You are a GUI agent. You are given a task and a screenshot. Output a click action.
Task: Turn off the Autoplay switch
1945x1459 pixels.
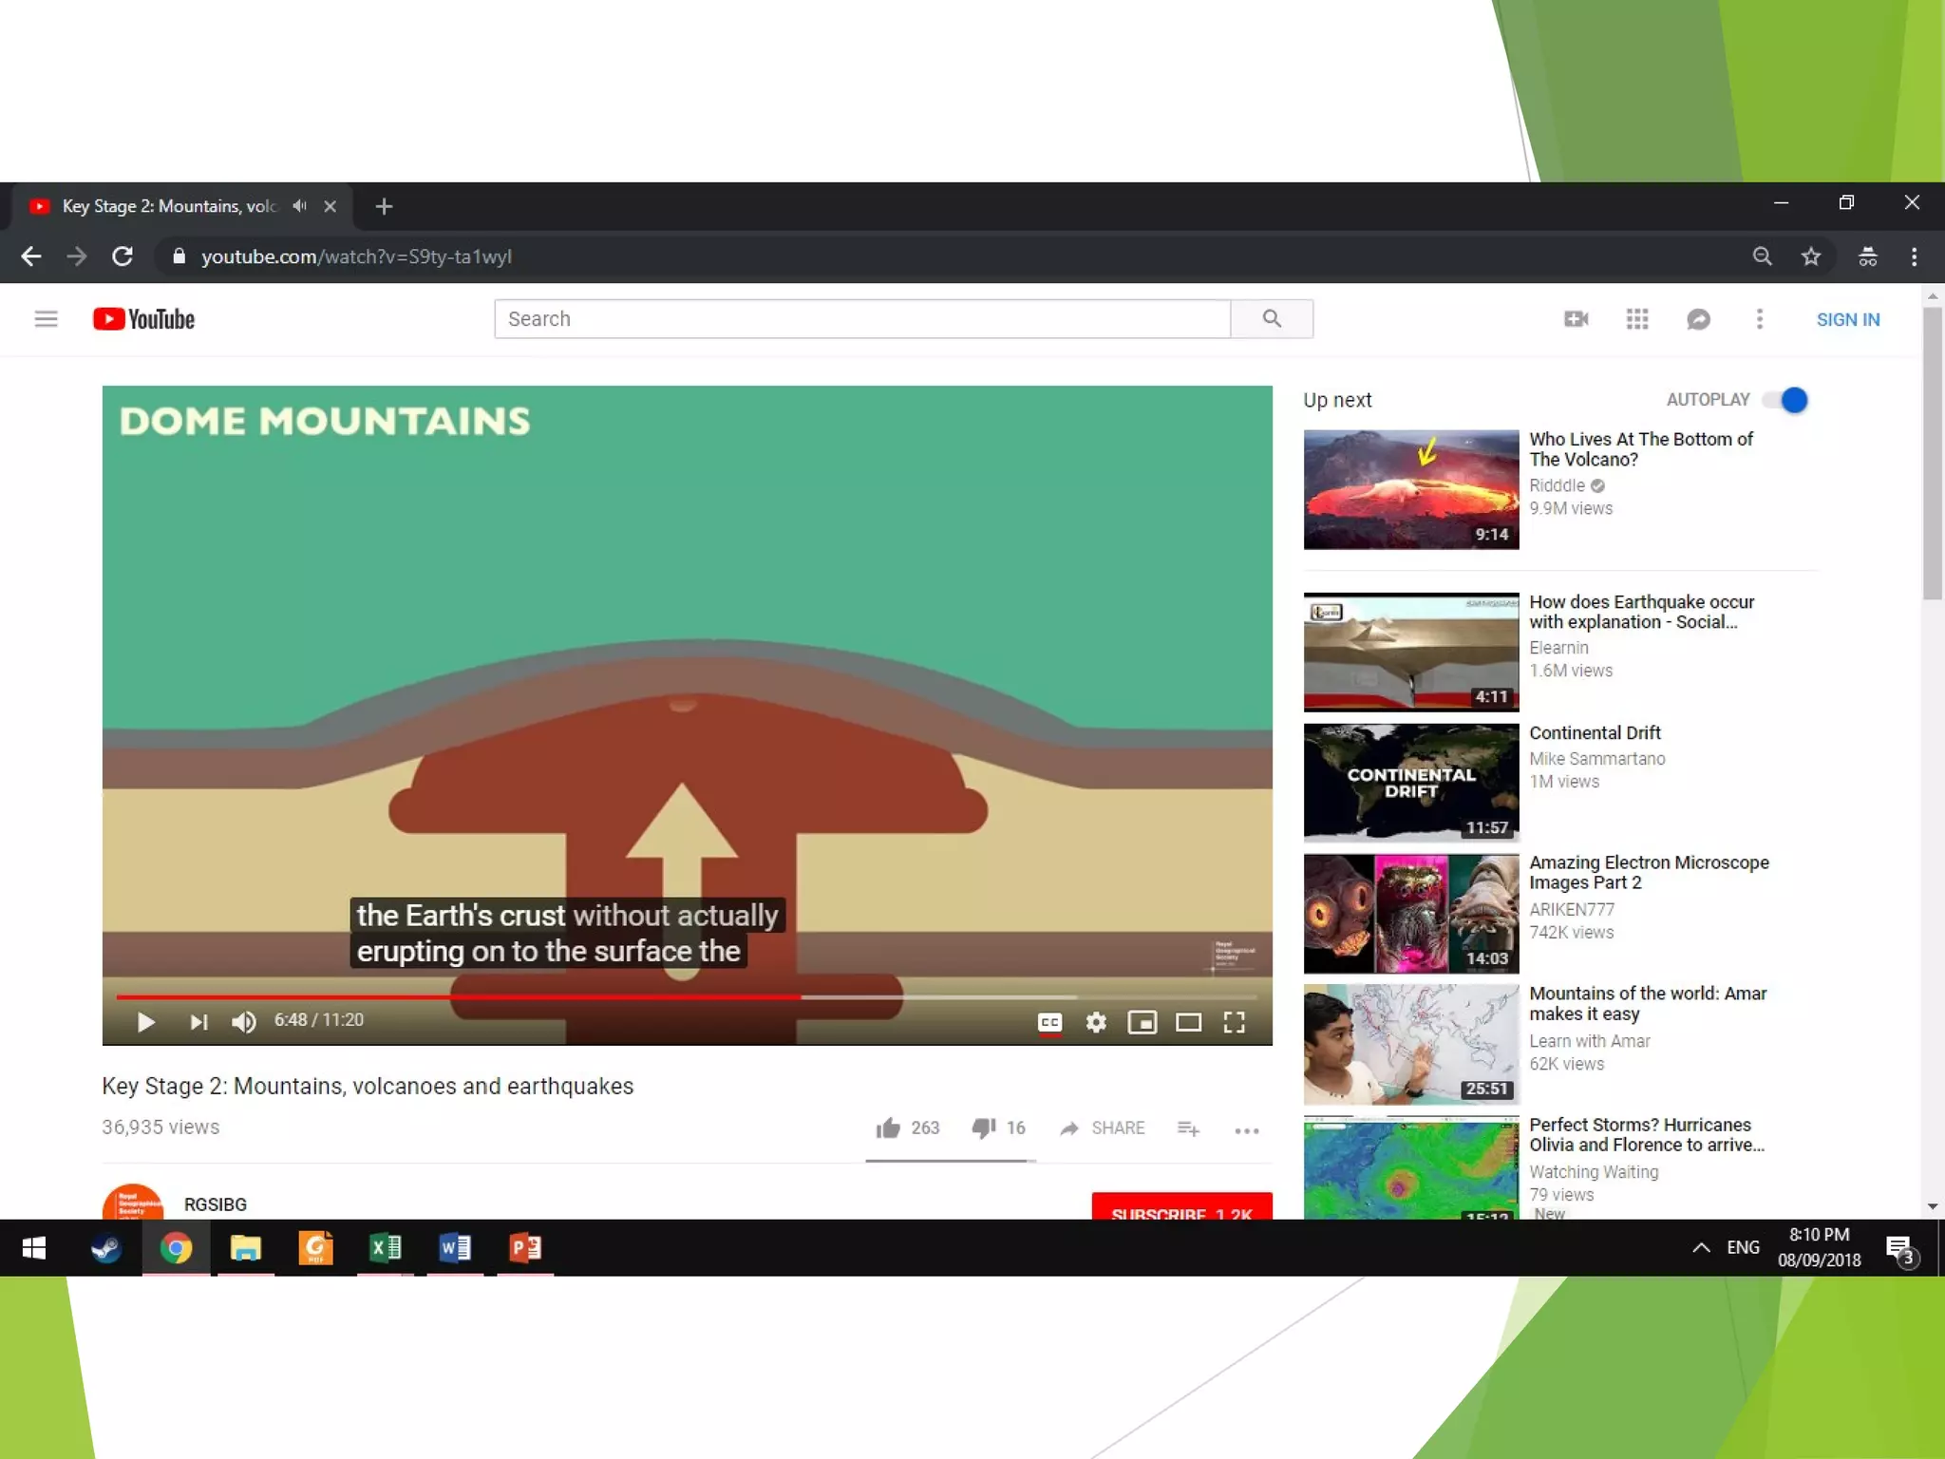[x=1785, y=400]
